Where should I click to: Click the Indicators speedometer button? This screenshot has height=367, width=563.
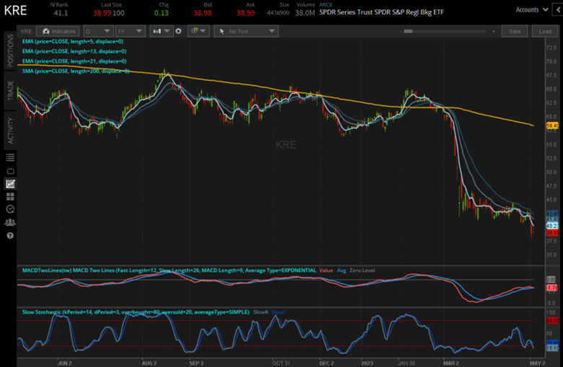click(x=58, y=31)
